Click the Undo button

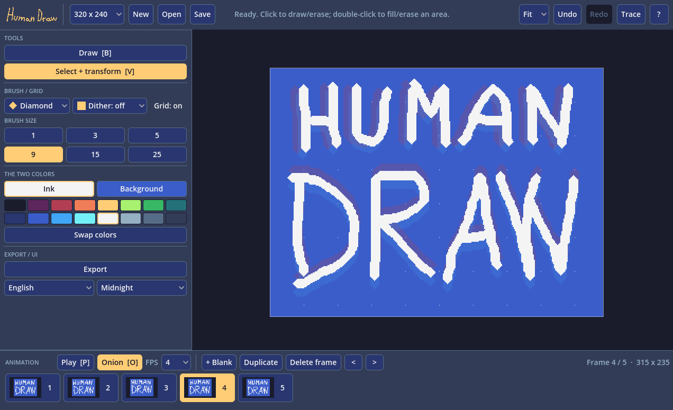tap(567, 14)
